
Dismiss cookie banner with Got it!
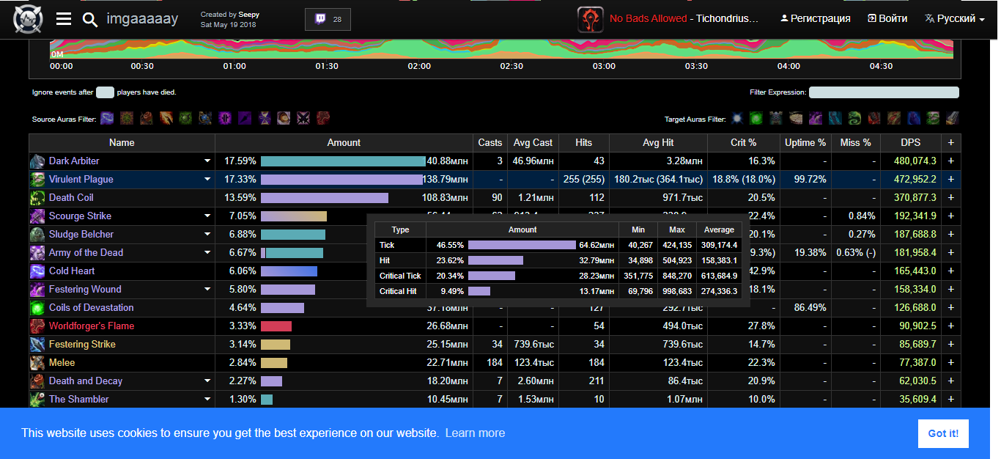coord(942,433)
